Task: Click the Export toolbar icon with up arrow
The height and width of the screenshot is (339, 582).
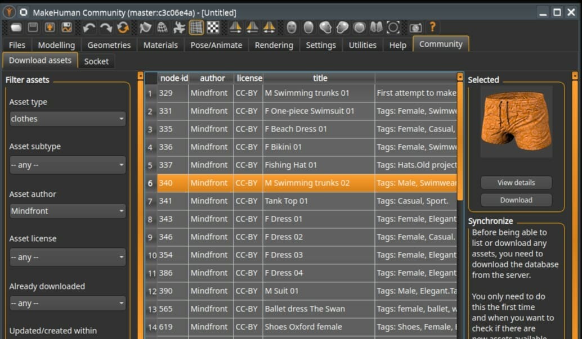Action: 50,28
